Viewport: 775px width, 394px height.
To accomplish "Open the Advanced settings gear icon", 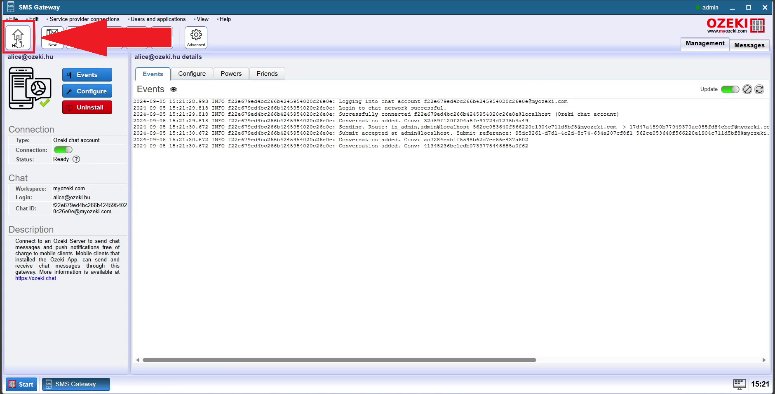I will pos(196,37).
